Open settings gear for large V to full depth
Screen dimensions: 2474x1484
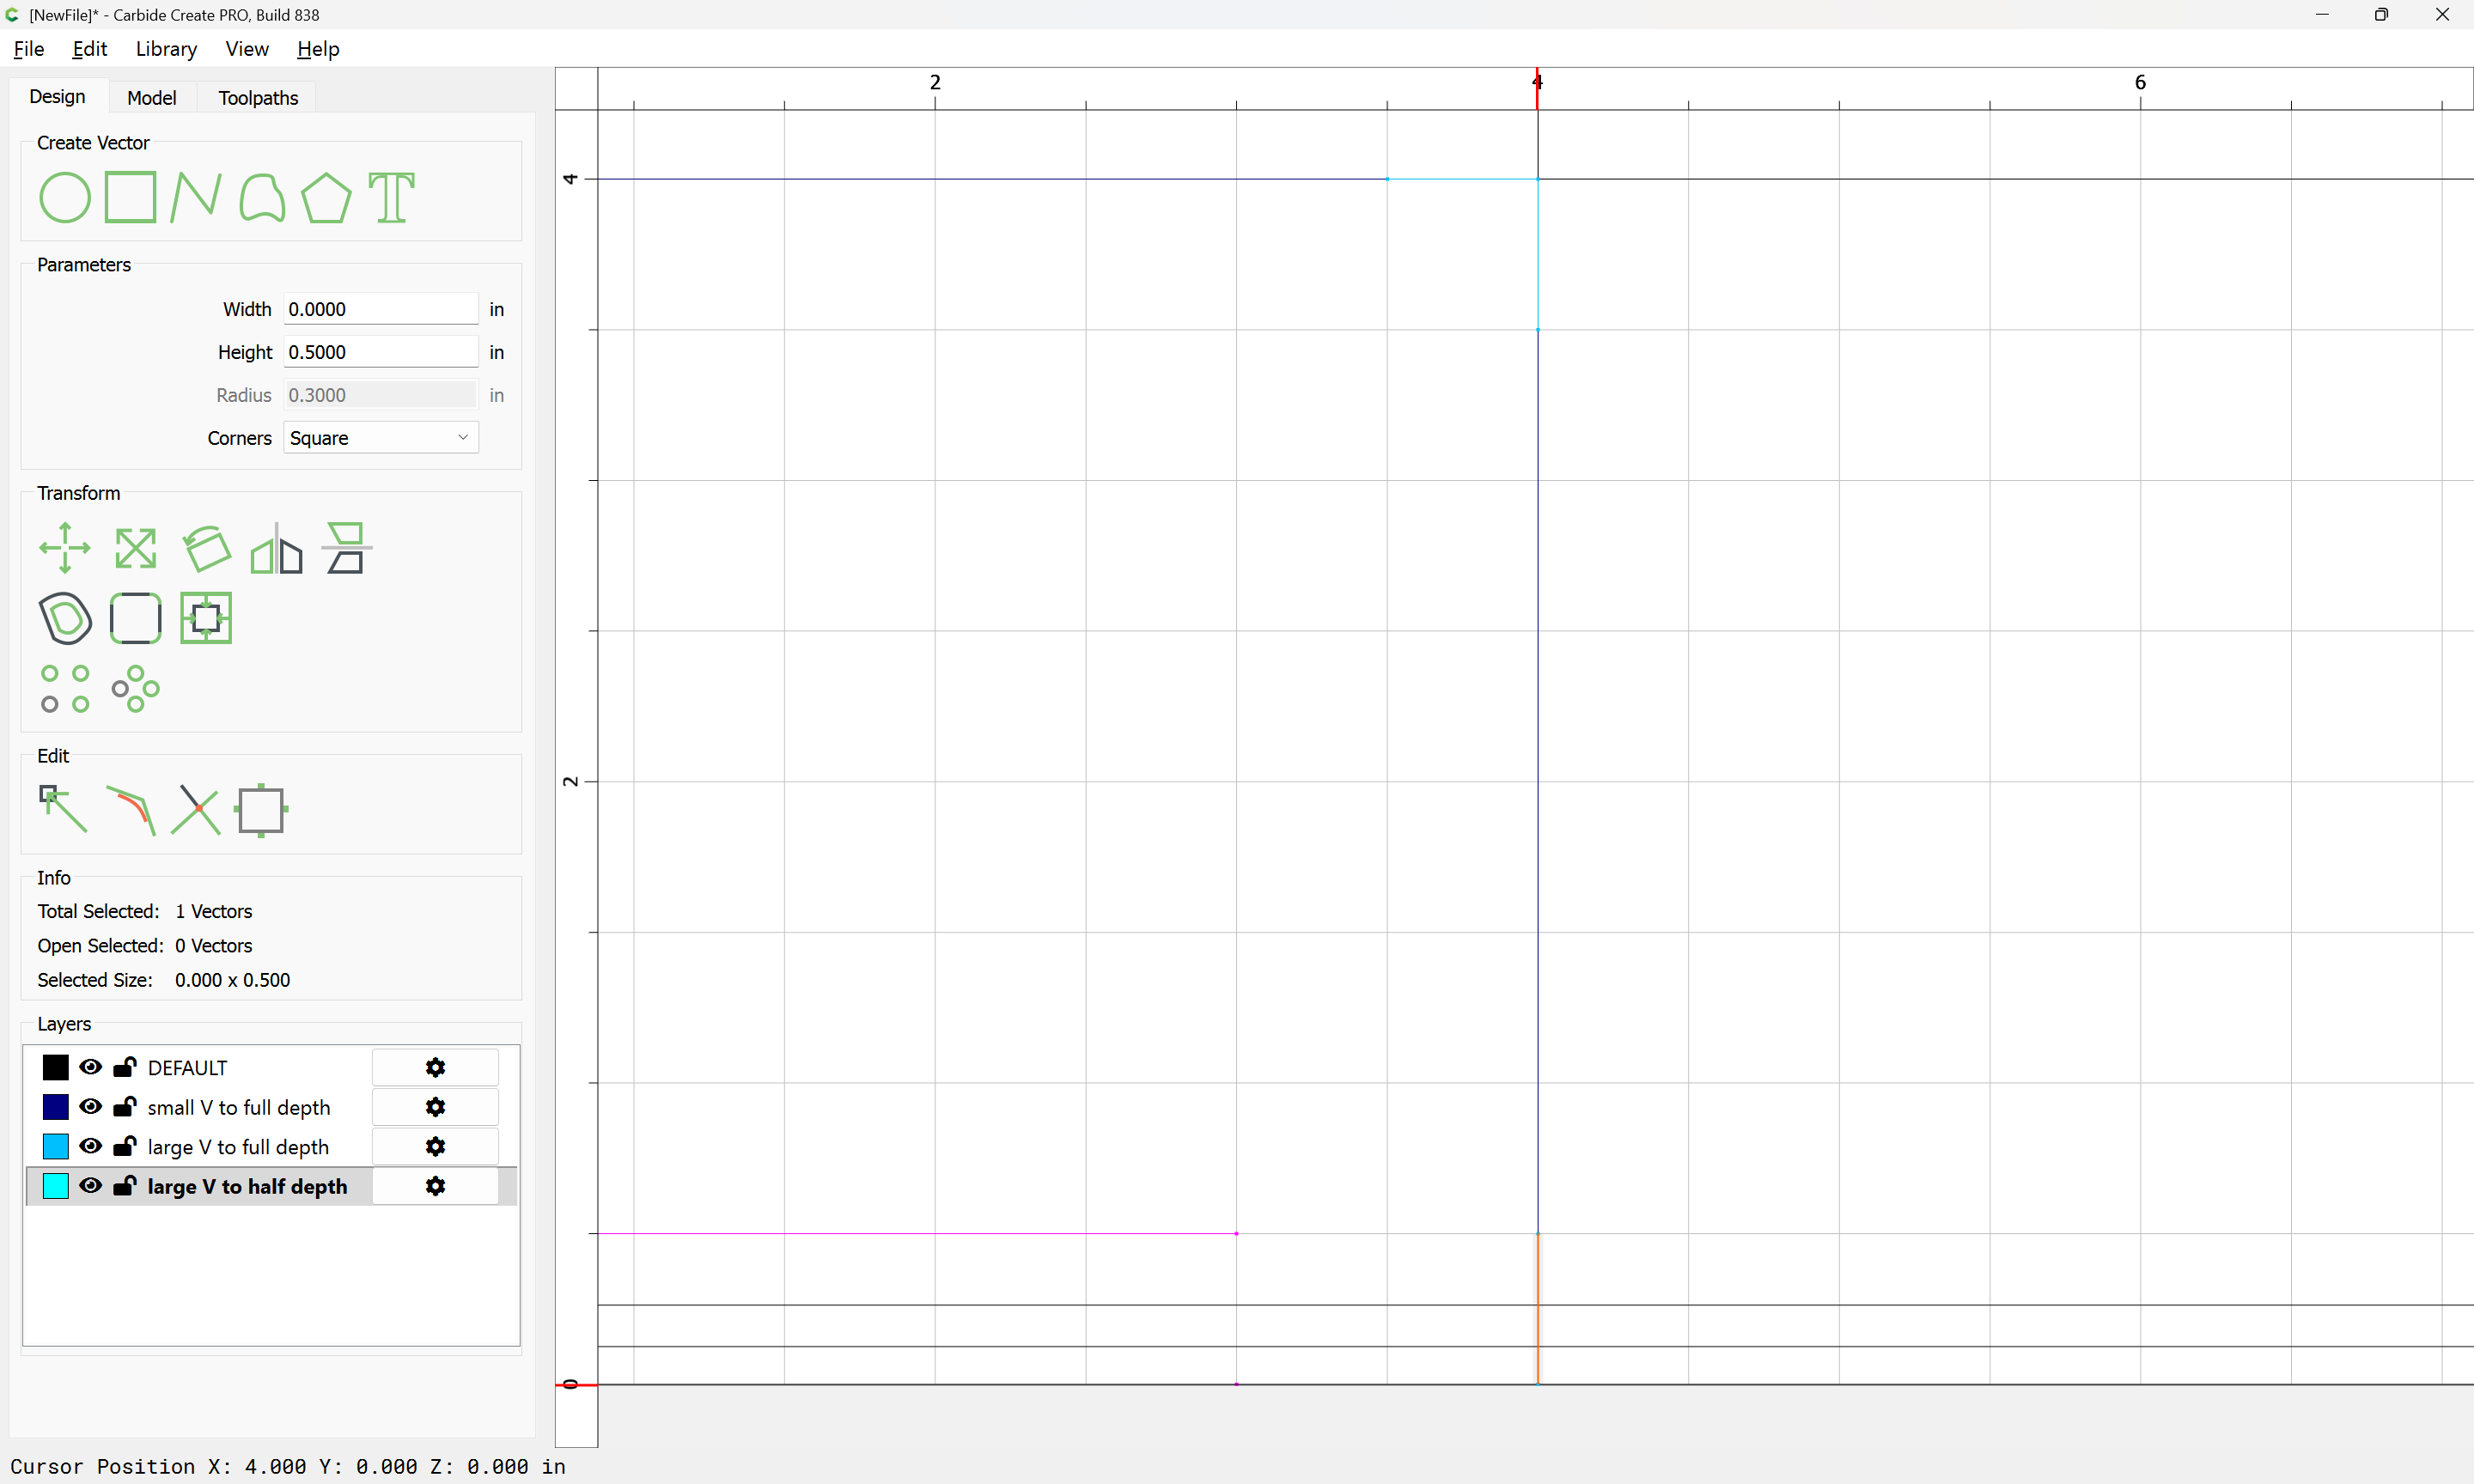pyautogui.click(x=435, y=1147)
